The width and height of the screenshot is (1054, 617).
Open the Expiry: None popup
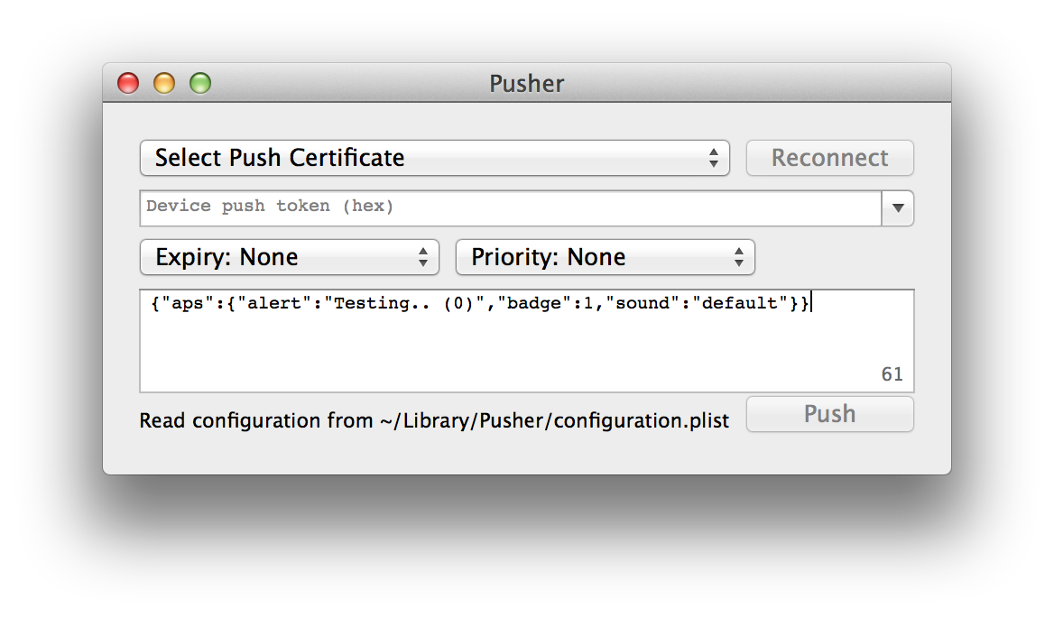pos(289,257)
